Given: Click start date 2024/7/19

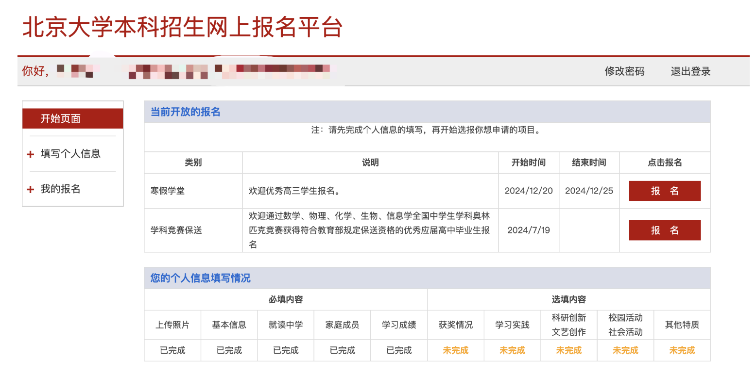Looking at the screenshot, I should click(x=529, y=230).
